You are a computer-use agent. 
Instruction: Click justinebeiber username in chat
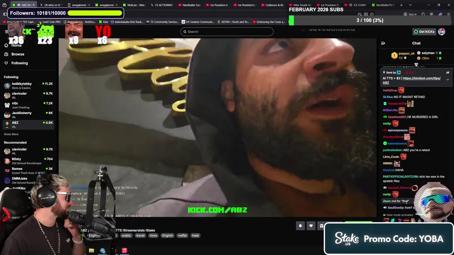coord(392,150)
